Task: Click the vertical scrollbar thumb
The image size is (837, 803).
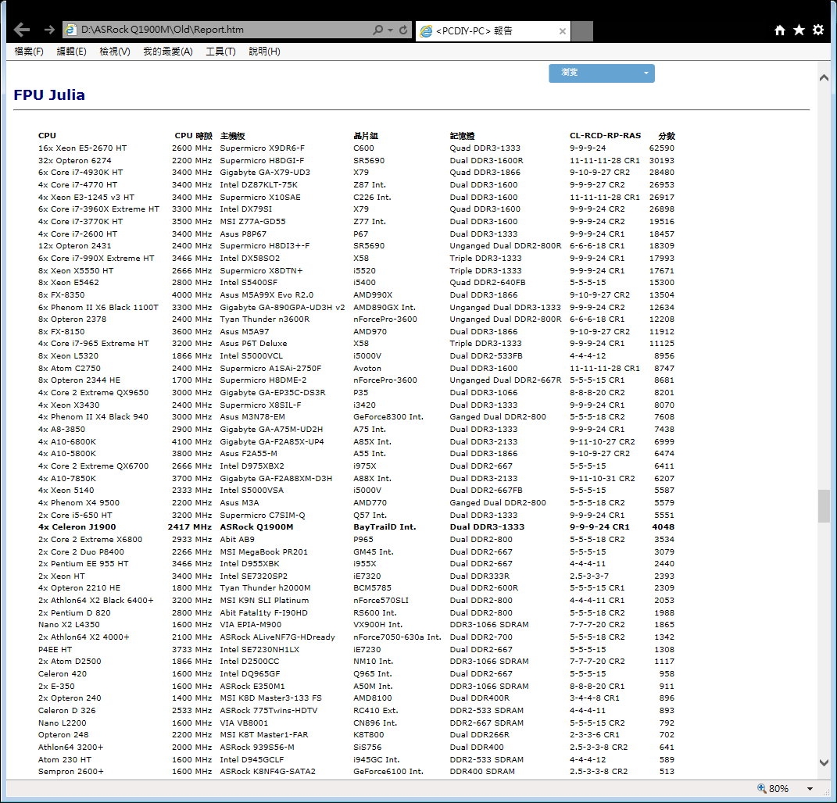Action: pyautogui.click(x=824, y=506)
